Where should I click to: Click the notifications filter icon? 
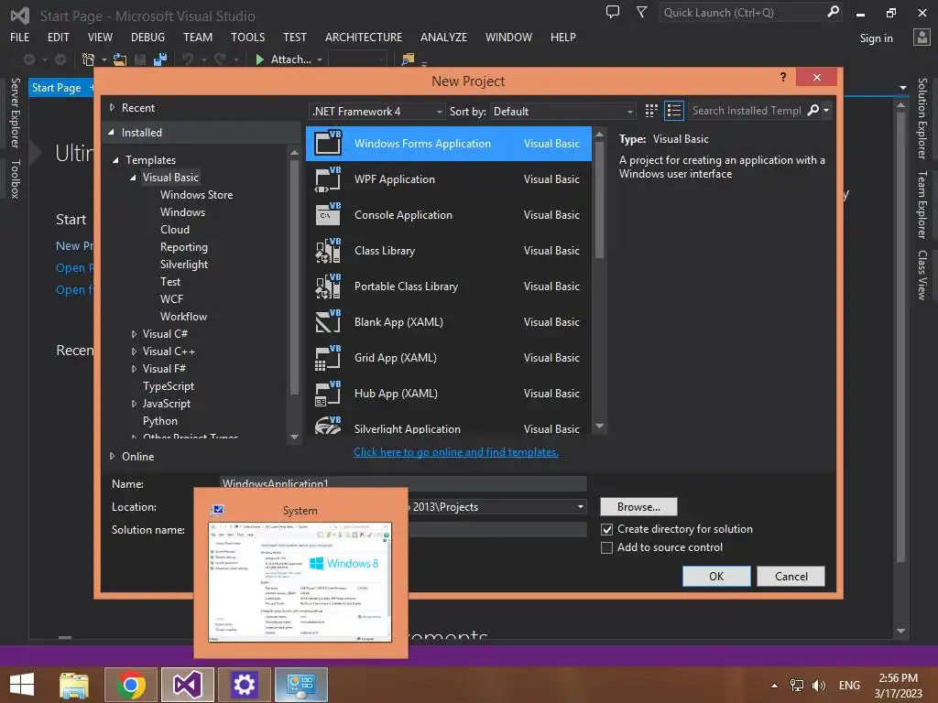click(x=641, y=12)
